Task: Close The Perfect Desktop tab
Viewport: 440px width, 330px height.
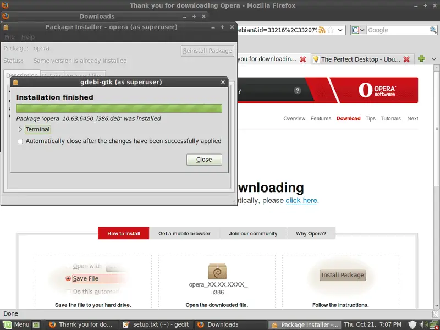Action: coord(406,59)
